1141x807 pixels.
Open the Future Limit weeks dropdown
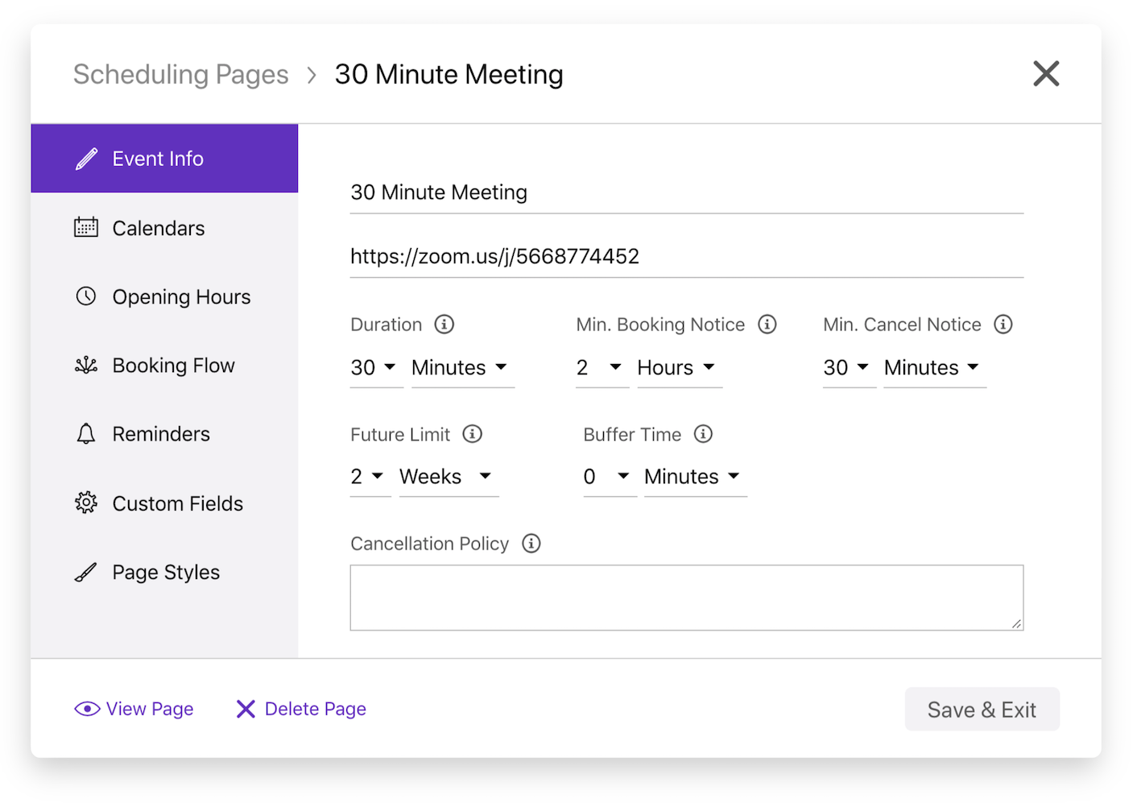point(447,476)
